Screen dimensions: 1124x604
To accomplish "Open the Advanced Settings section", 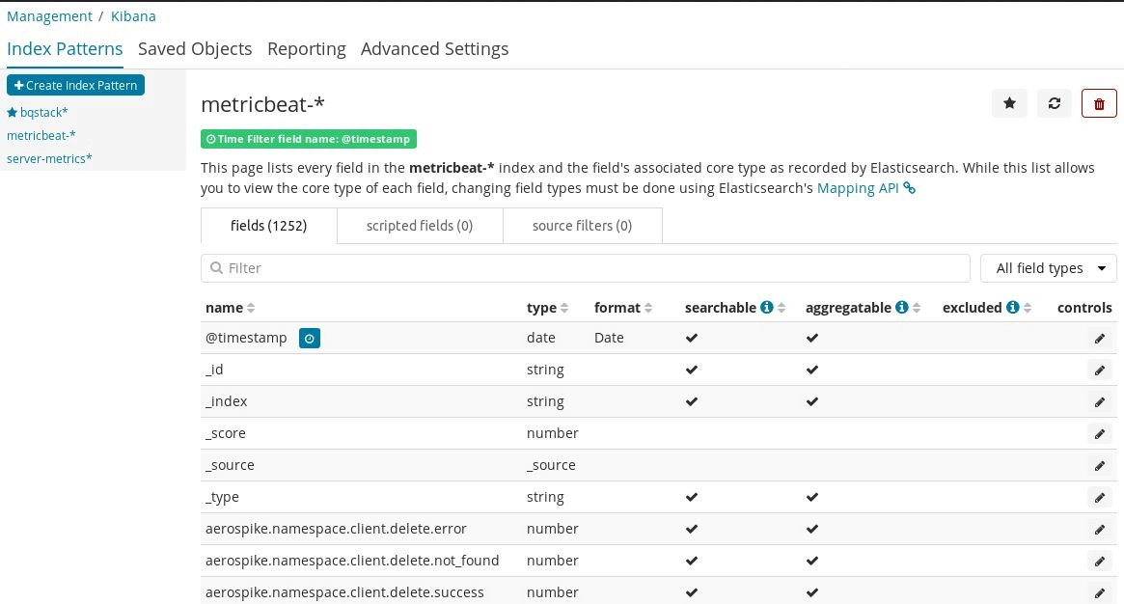I will [434, 49].
